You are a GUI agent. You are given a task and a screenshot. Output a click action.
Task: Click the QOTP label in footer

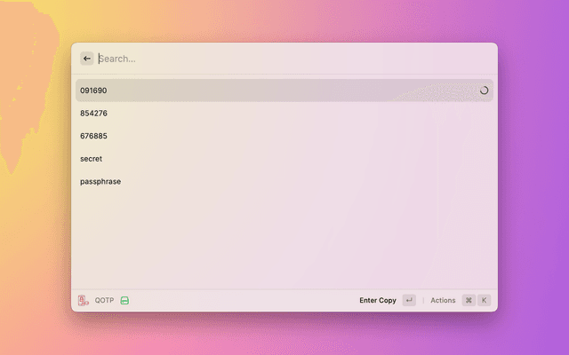pyautogui.click(x=104, y=300)
